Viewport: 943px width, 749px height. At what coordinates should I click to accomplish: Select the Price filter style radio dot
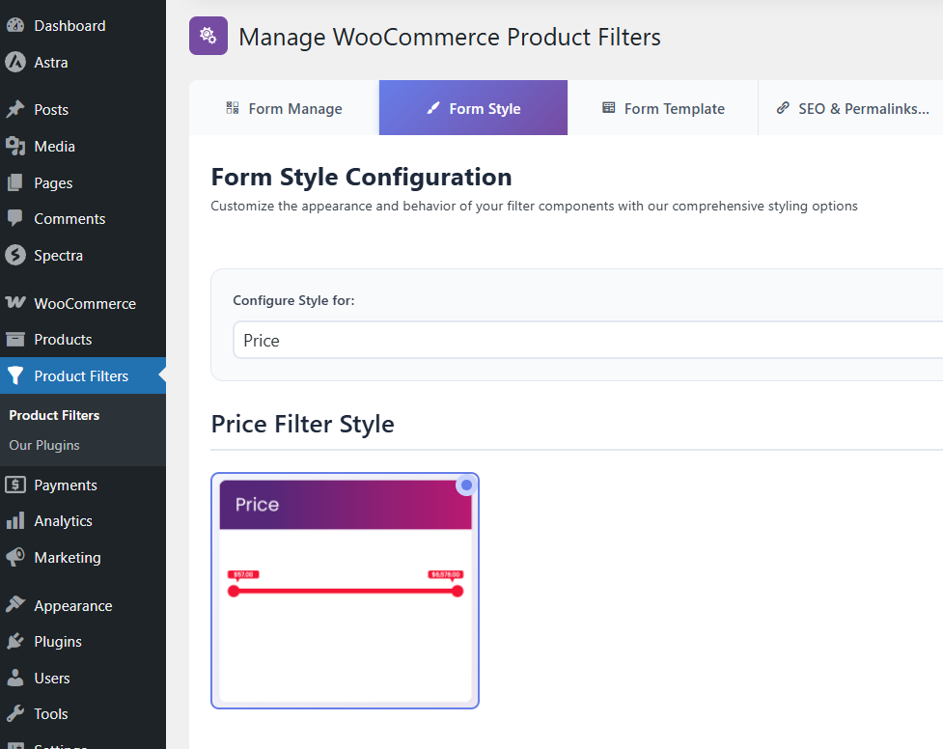tap(466, 485)
